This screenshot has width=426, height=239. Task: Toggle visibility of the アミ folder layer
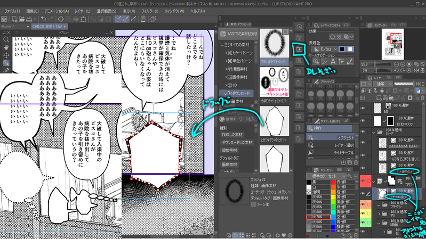[x=363, y=213]
